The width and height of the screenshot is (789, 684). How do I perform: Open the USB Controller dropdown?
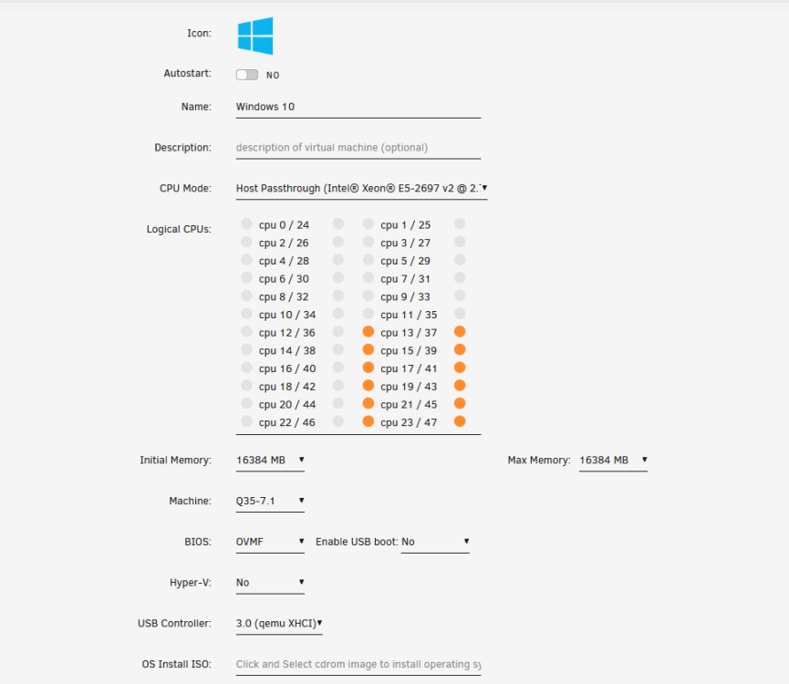279,623
